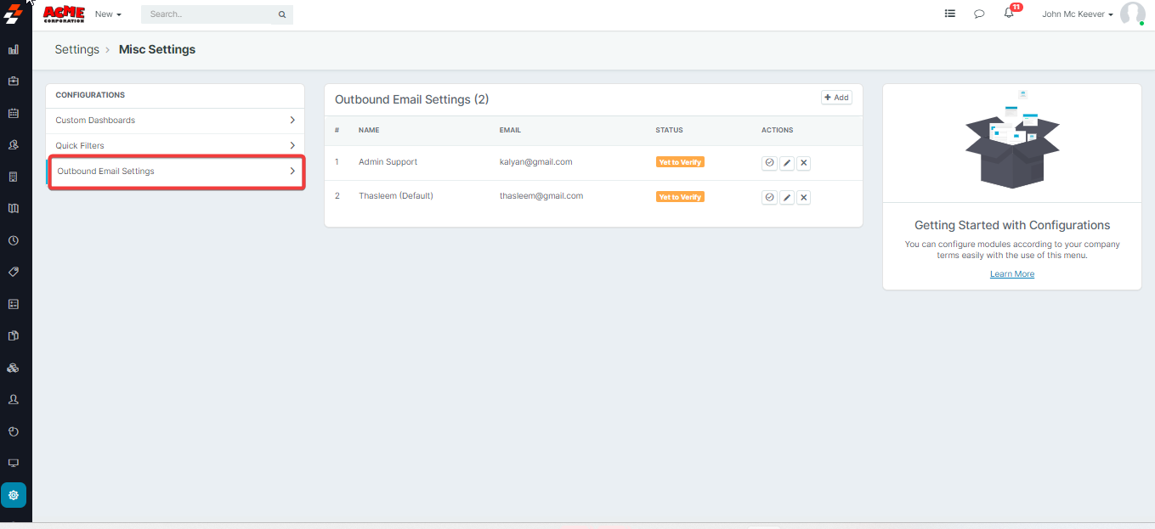Delete the Thasleem (Default) email entry

coord(804,197)
